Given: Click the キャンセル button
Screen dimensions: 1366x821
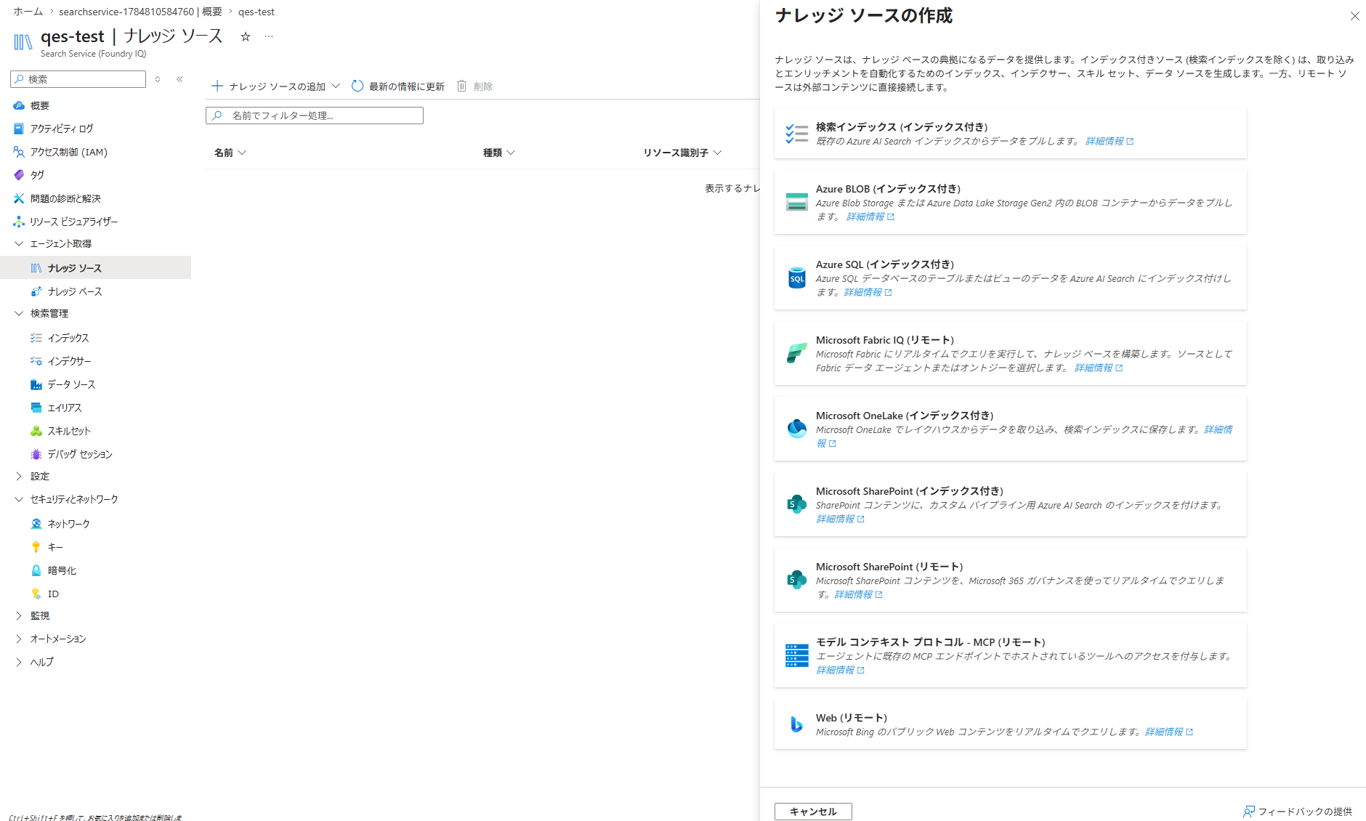Looking at the screenshot, I should point(813,812).
